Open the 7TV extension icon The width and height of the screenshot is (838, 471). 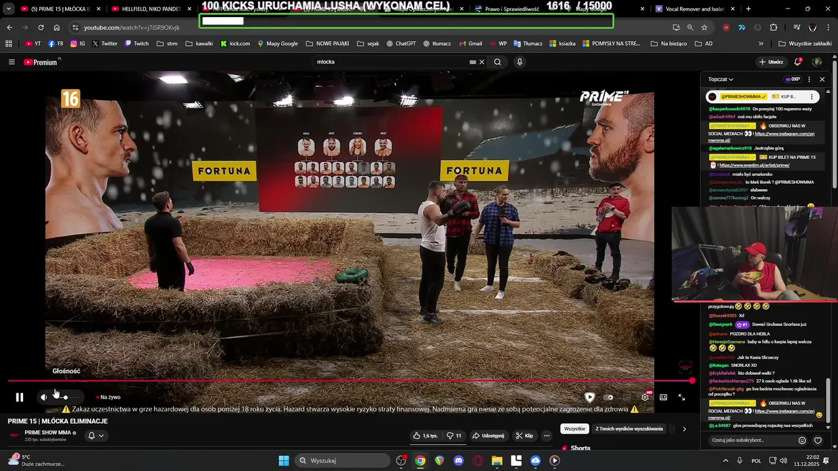tap(742, 27)
